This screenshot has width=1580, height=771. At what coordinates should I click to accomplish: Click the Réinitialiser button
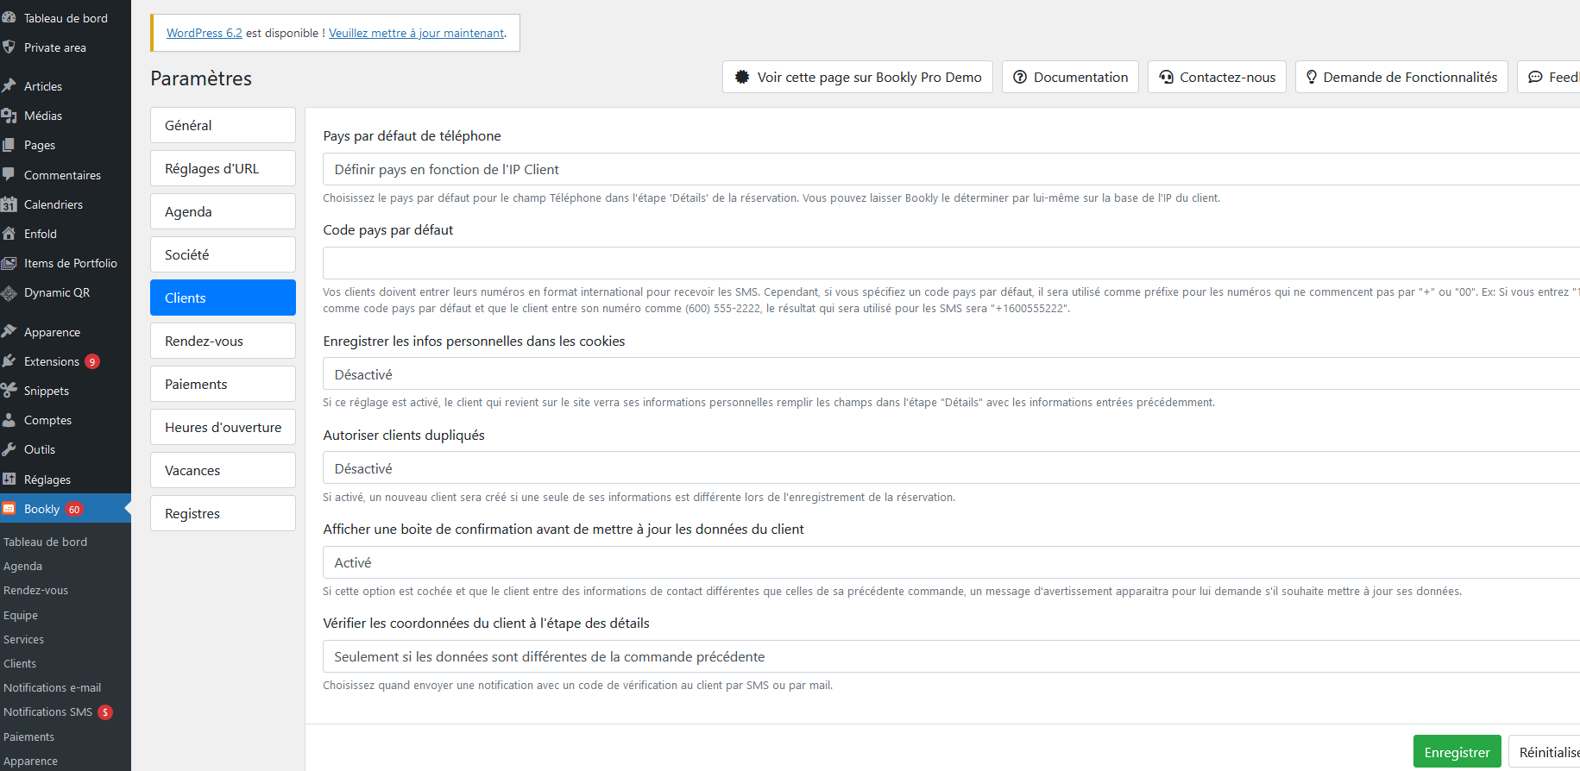[1545, 752]
